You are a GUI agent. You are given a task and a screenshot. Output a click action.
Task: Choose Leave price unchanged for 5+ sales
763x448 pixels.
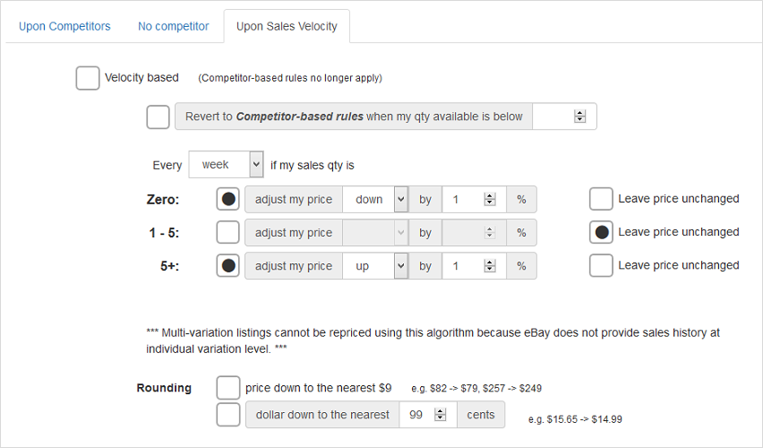tap(602, 265)
